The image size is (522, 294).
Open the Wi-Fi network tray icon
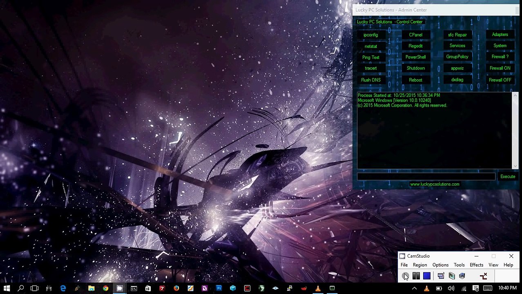(x=464, y=288)
